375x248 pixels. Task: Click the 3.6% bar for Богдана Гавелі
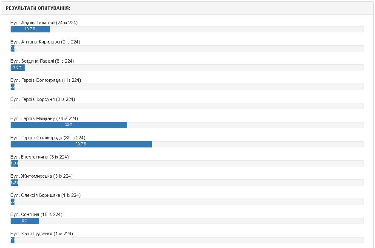click(x=17, y=67)
